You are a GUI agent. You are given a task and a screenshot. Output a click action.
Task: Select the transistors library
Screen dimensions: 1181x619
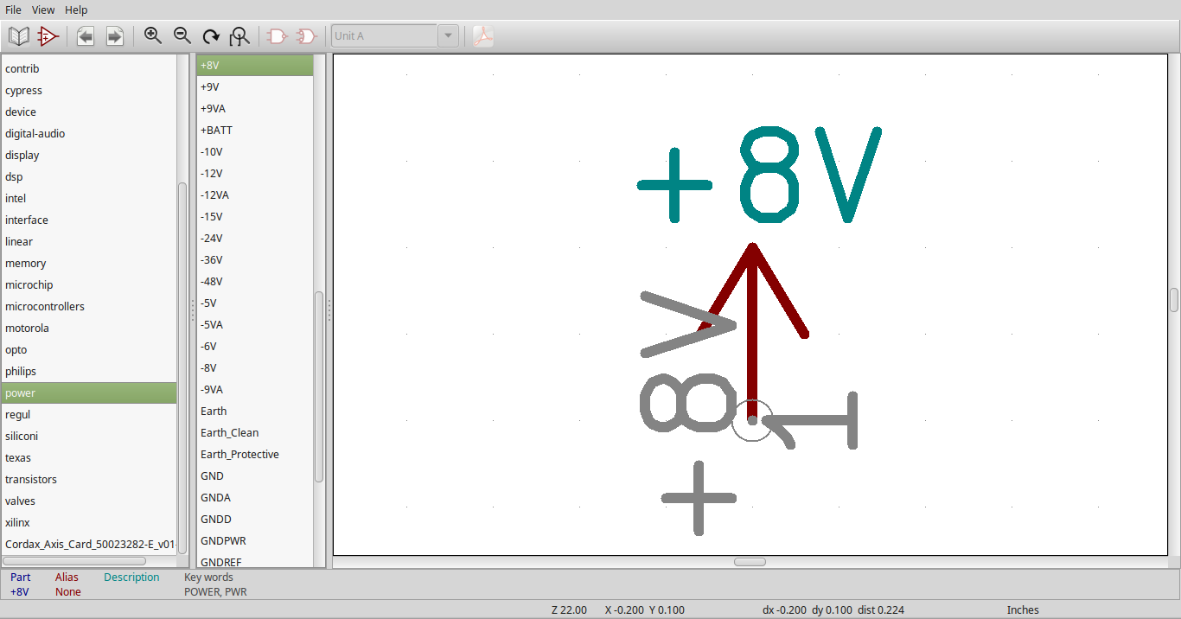pyautogui.click(x=89, y=479)
